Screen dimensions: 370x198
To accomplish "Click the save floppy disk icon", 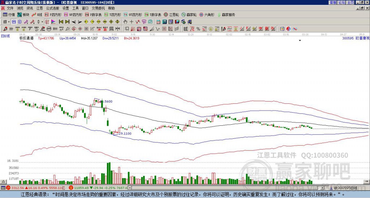I will pos(177,22).
